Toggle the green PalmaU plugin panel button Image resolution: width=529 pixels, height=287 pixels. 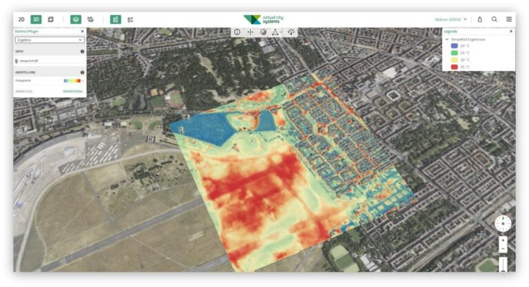tap(116, 19)
